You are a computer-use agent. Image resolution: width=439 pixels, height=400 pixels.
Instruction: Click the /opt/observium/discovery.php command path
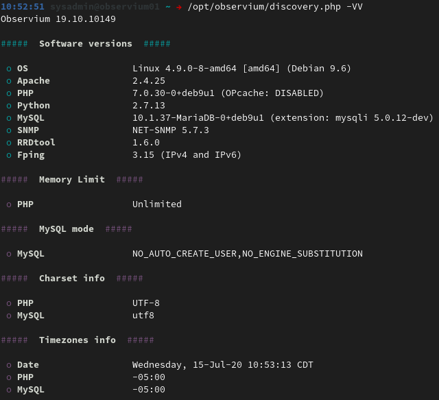264,7
